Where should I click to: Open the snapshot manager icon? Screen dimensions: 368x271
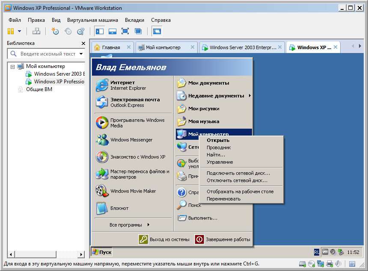click(x=81, y=31)
